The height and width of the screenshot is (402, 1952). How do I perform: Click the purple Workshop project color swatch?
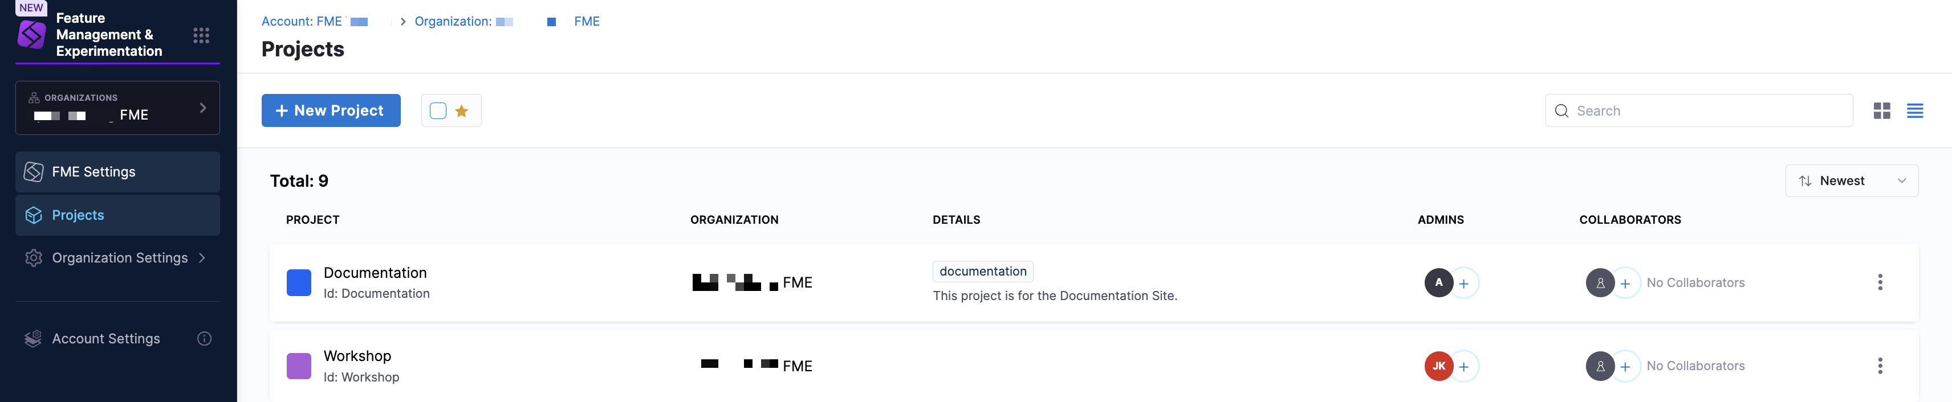pyautogui.click(x=299, y=367)
